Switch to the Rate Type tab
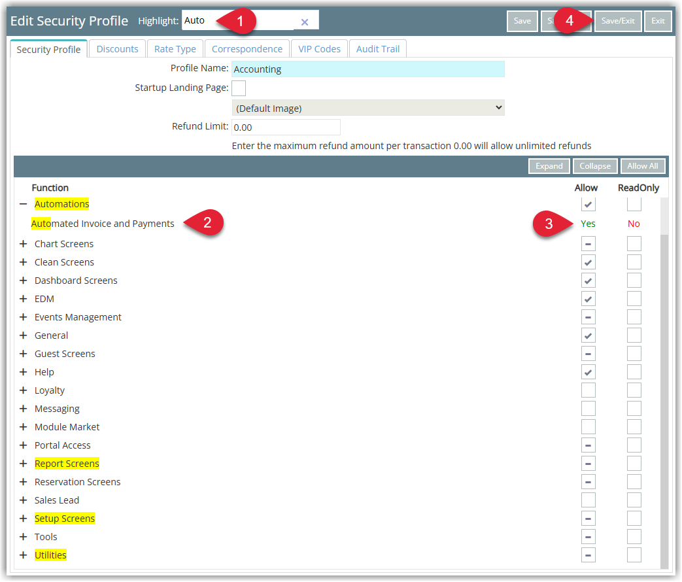This screenshot has height=582, width=682. point(175,49)
